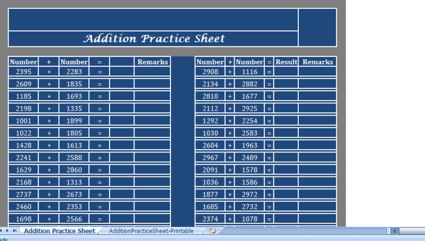Image resolution: width=425 pixels, height=241 pixels.
Task: Select cell containing 2168
Action: pos(24,182)
